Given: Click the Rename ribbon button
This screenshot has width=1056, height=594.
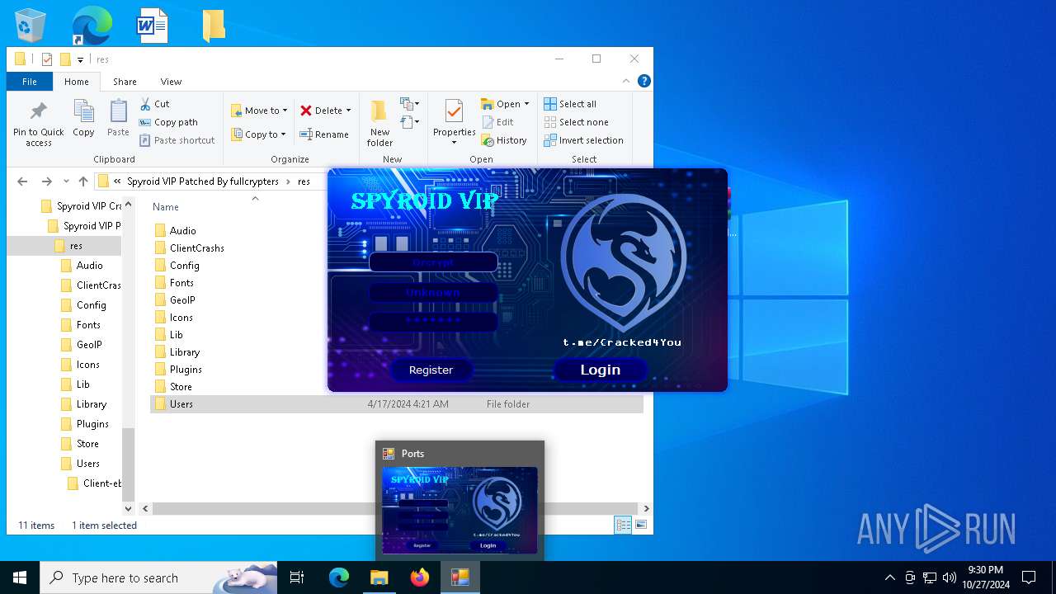Looking at the screenshot, I should pyautogui.click(x=324, y=134).
